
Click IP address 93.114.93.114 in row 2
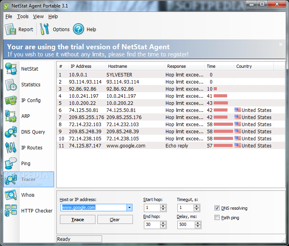(85, 82)
